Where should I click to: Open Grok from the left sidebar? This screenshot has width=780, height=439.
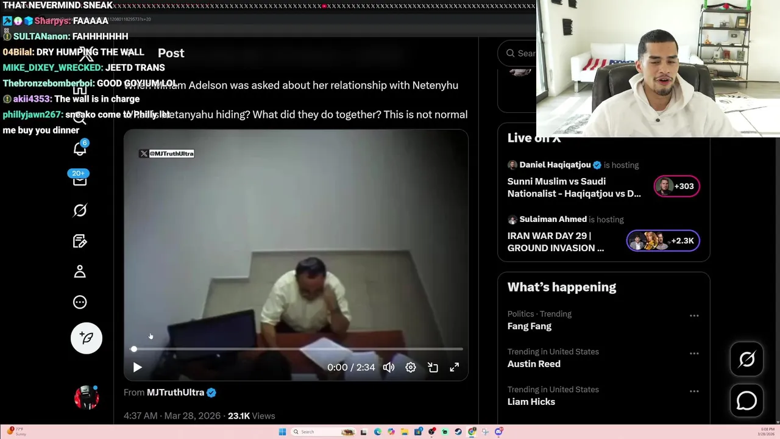80,210
